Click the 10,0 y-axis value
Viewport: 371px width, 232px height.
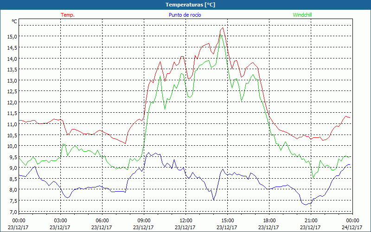click(x=12, y=146)
